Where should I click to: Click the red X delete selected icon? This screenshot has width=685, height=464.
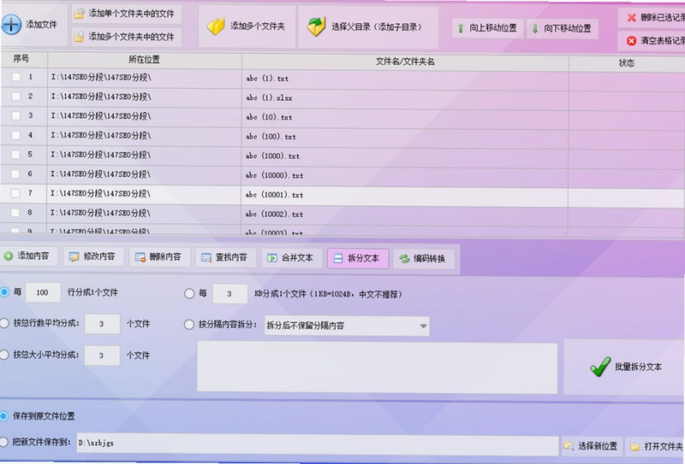coord(631,17)
